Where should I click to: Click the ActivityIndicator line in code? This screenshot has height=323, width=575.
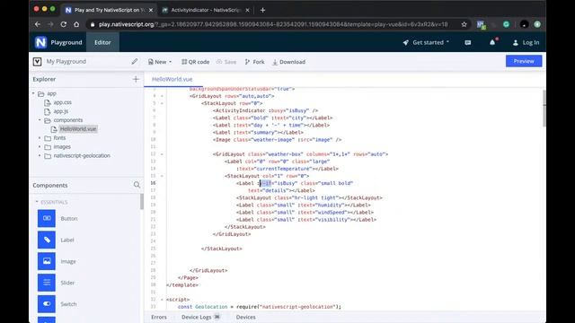265,110
